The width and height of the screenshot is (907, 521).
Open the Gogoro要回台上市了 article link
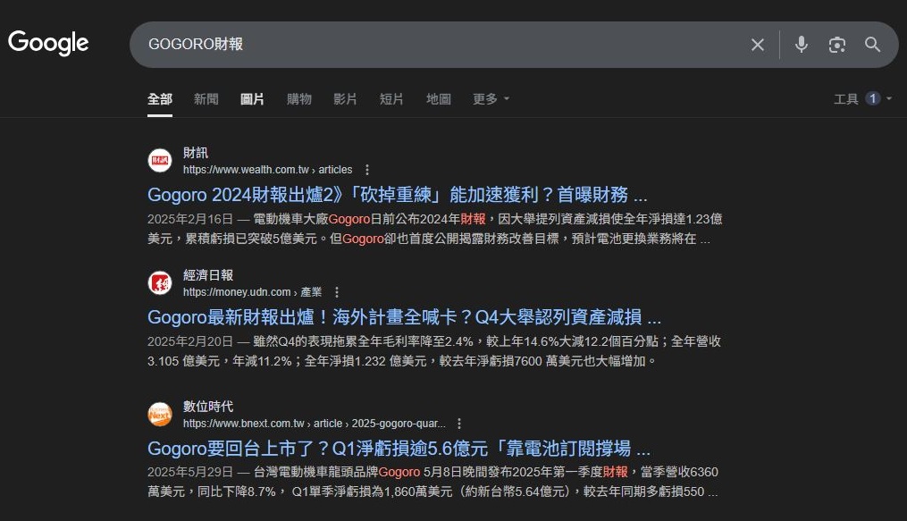399,448
